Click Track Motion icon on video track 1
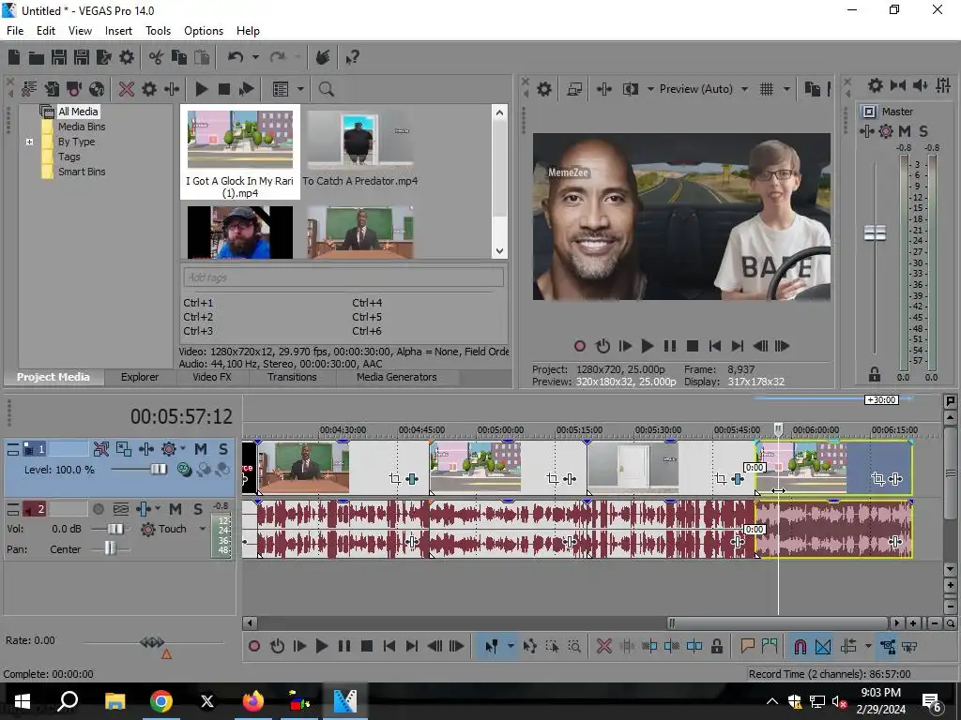The height and width of the screenshot is (720, 961). pos(123,449)
